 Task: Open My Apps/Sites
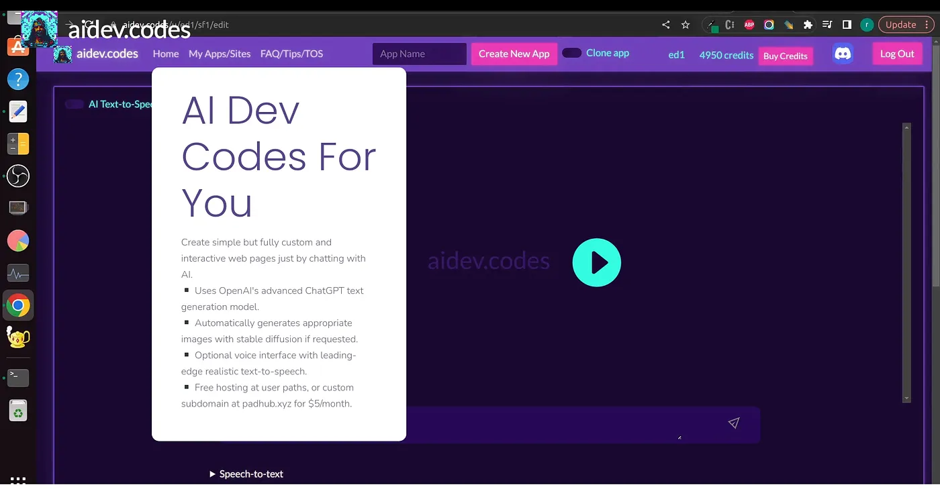tap(220, 54)
